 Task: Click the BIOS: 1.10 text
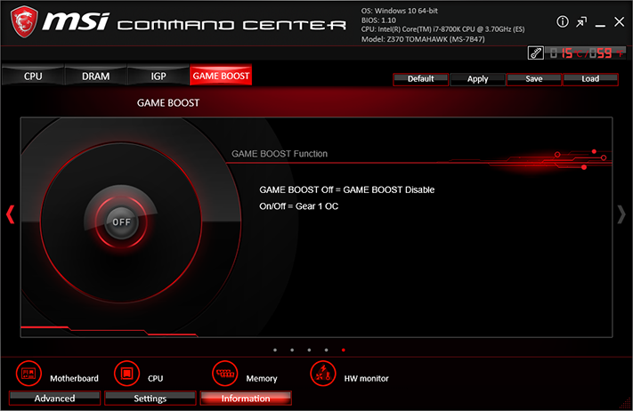378,20
